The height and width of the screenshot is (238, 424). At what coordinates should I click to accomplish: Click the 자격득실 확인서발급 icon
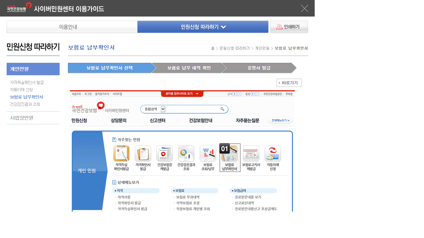(121, 158)
